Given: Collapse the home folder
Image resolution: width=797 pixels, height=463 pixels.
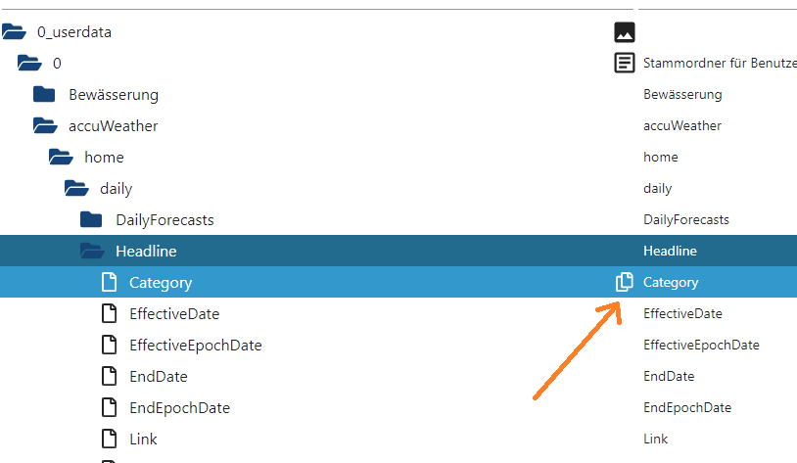Looking at the screenshot, I should 61,157.
